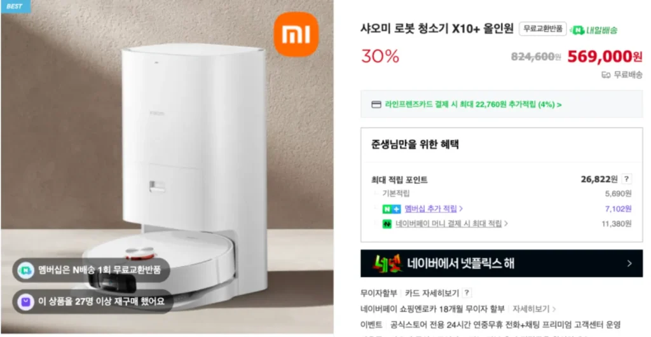This screenshot has height=337, width=651.
Task: Click the green N pay icon beside 네이버페이 머니
Action: pyautogui.click(x=387, y=224)
